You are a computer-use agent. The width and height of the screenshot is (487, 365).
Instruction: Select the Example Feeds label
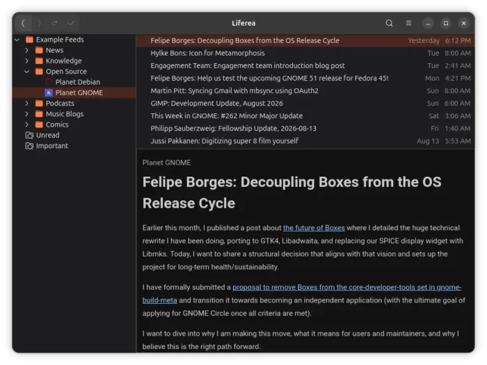[60, 40]
